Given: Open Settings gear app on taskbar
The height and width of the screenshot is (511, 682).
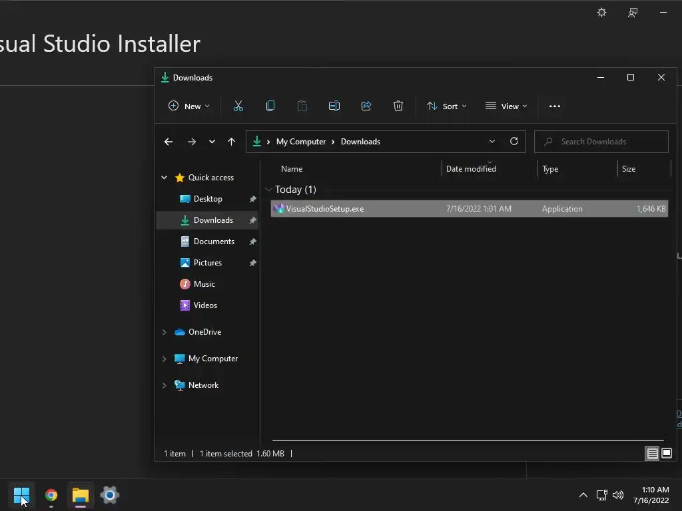Looking at the screenshot, I should pyautogui.click(x=110, y=495).
